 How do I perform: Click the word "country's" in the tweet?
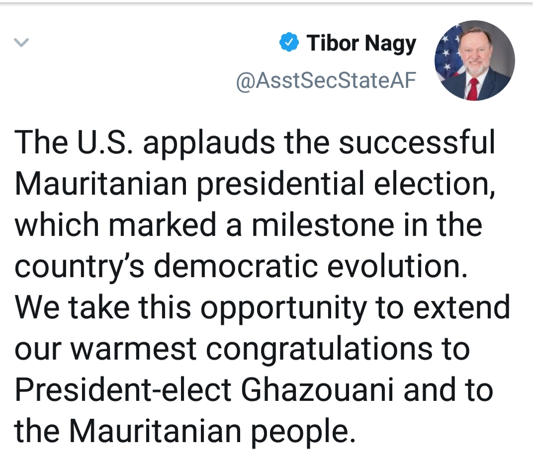(79, 266)
